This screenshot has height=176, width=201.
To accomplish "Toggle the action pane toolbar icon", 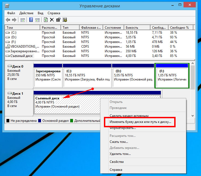I will (37, 20).
